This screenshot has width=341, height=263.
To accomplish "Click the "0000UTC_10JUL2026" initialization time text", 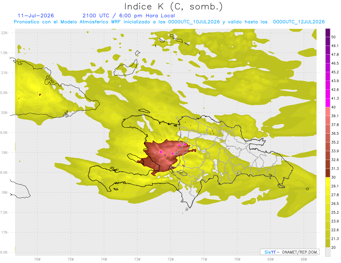I will 194,22.
